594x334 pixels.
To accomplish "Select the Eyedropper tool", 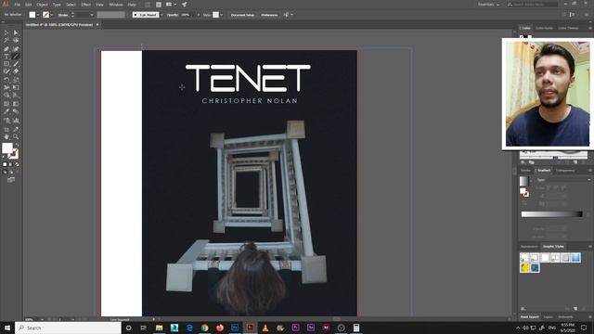I will (x=6, y=111).
